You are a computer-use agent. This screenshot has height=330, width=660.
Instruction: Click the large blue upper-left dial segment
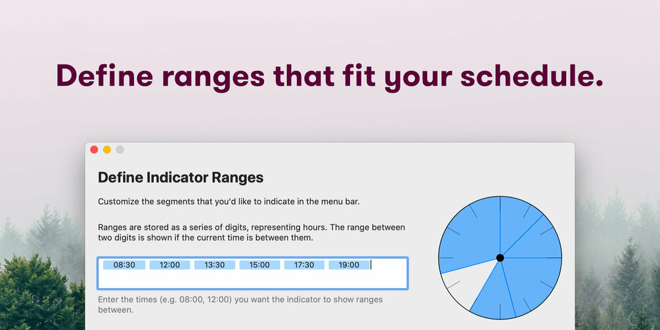470,233
